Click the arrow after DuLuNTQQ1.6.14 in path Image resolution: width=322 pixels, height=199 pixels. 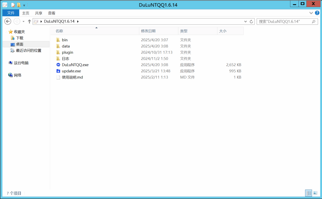pos(78,21)
